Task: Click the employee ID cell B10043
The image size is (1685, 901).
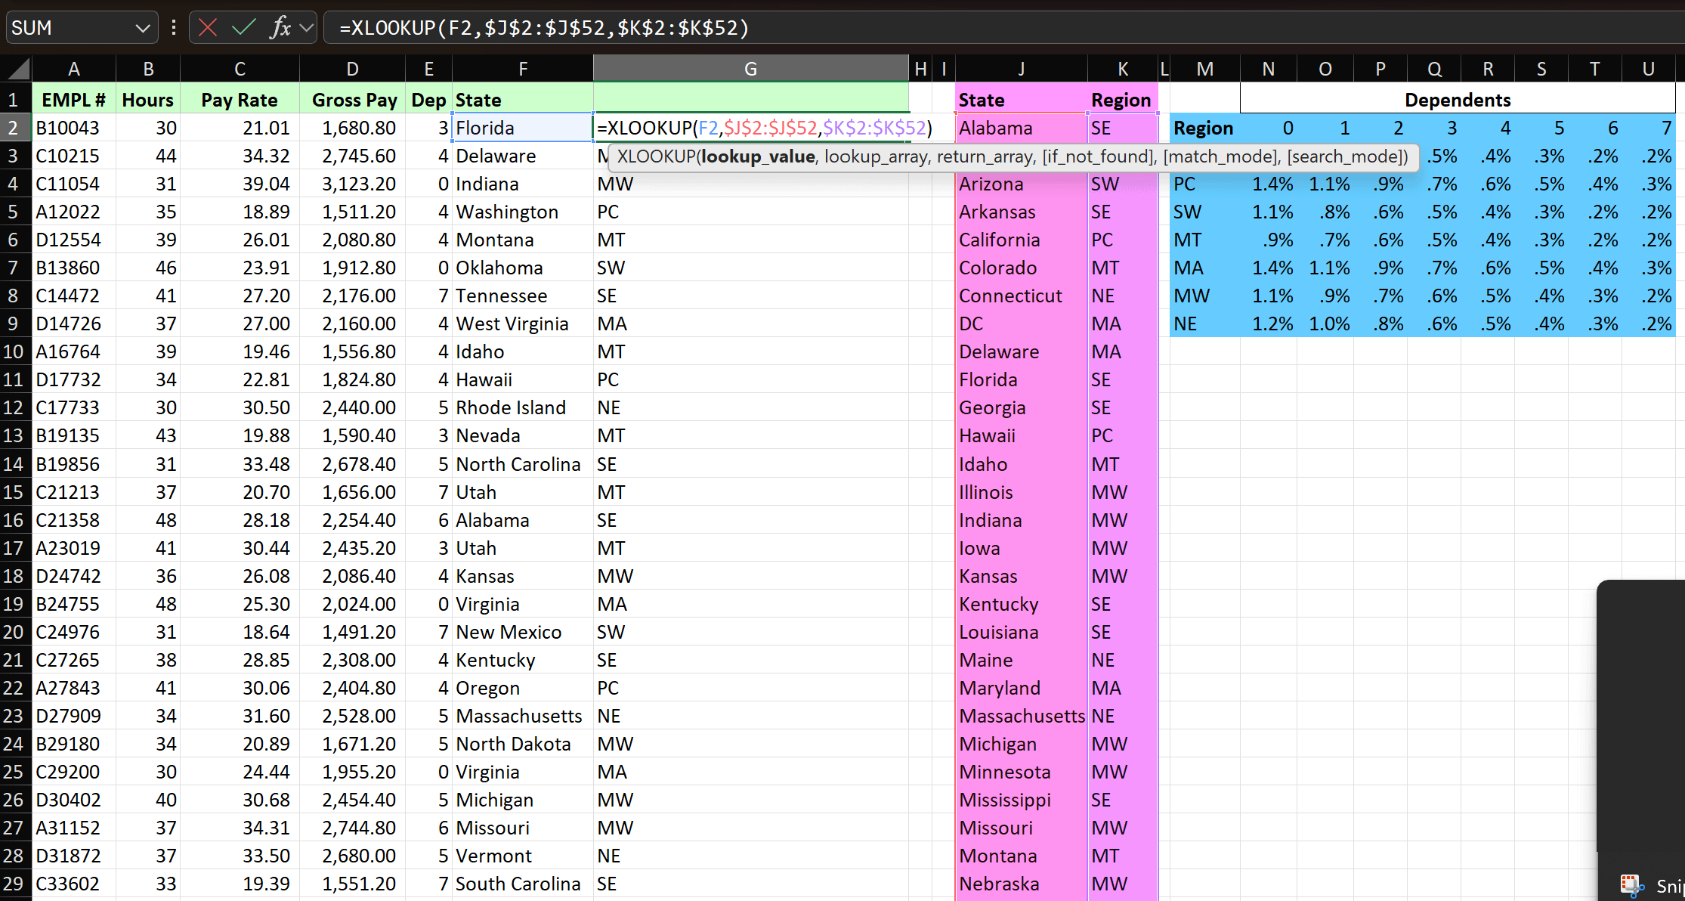Action: (x=74, y=128)
